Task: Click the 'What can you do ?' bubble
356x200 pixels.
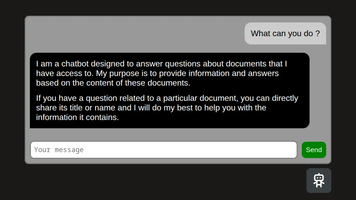Action: click(285, 33)
